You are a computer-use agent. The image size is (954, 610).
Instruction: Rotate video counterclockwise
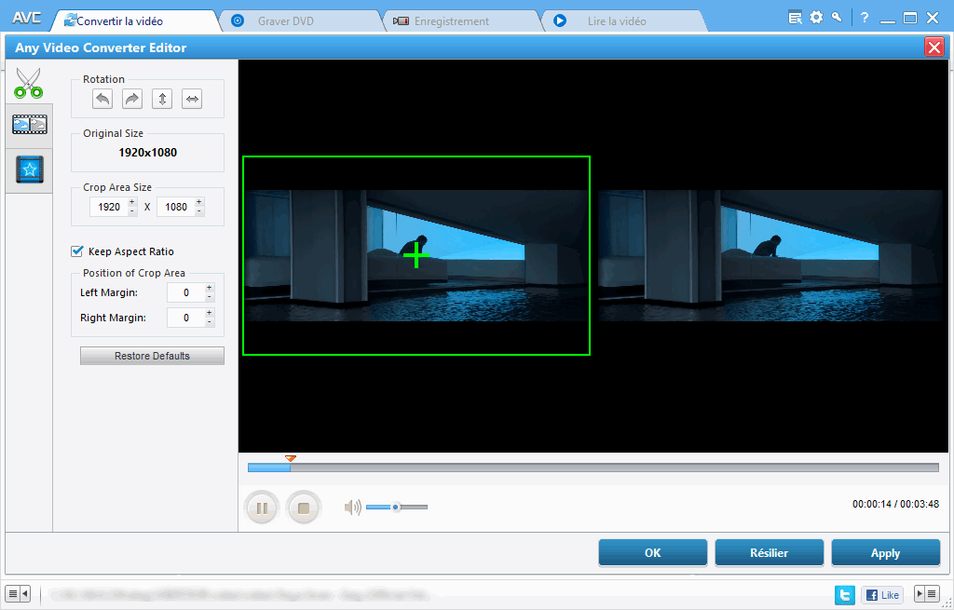[x=102, y=99]
